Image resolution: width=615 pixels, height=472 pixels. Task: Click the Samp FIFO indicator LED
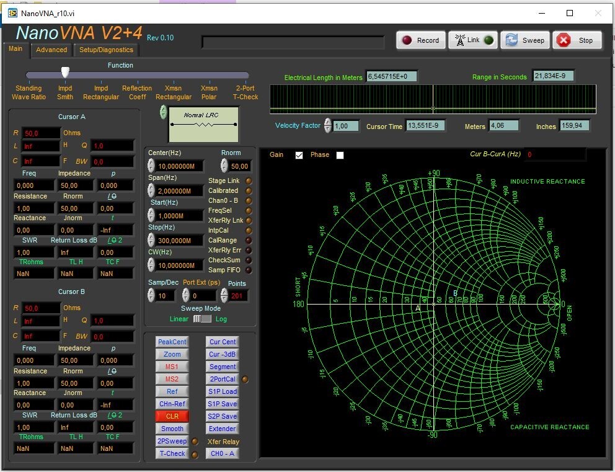(249, 270)
